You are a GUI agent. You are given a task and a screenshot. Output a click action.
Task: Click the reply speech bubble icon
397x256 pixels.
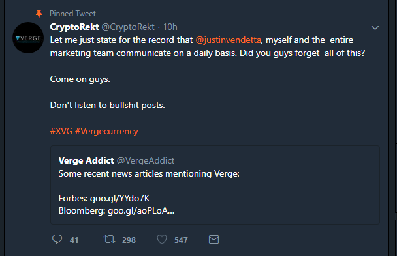coord(57,239)
